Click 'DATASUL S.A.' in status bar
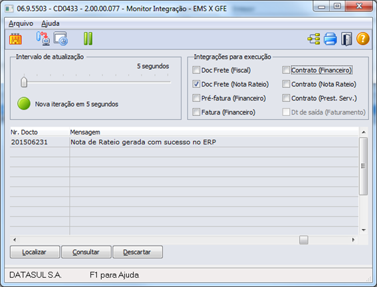377x287 pixels. [35, 275]
